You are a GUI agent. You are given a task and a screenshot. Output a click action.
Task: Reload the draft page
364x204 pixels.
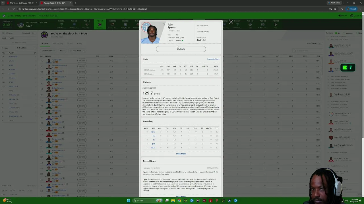tap(13, 9)
